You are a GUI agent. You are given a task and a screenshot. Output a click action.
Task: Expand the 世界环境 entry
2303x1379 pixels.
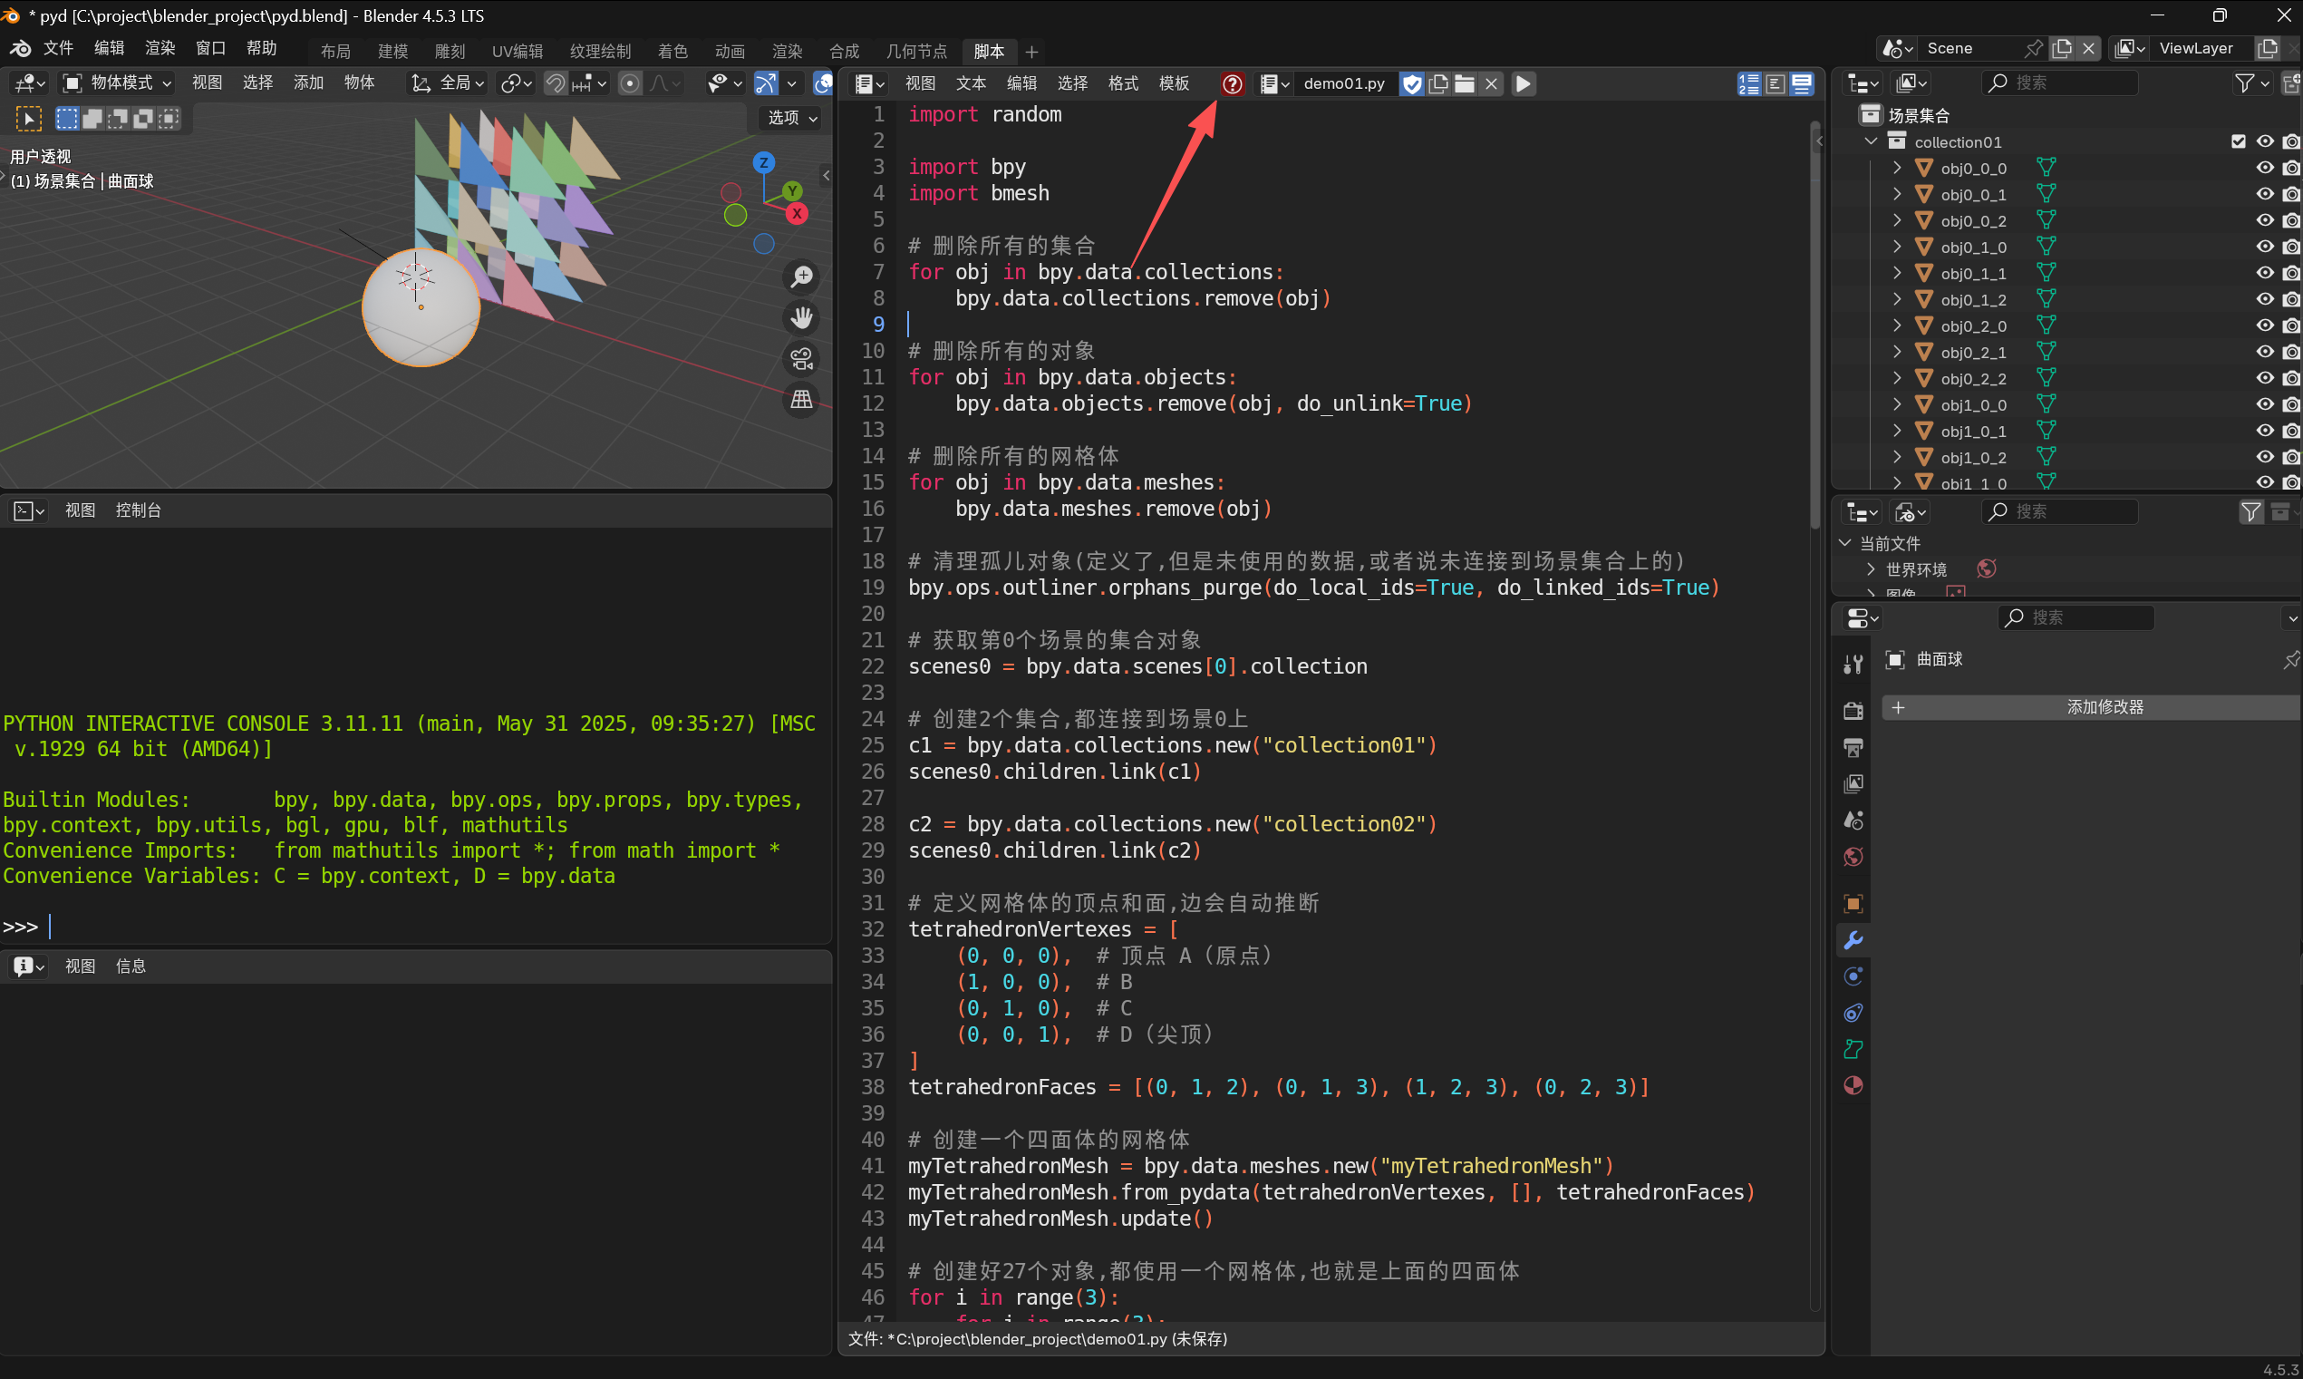pos(1871,568)
